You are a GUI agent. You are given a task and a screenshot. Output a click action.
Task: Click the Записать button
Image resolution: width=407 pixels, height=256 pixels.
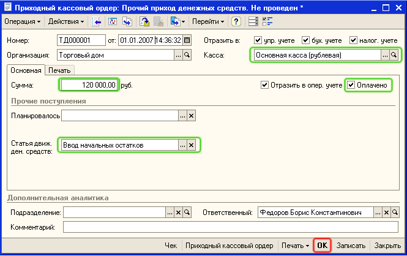(x=351, y=246)
